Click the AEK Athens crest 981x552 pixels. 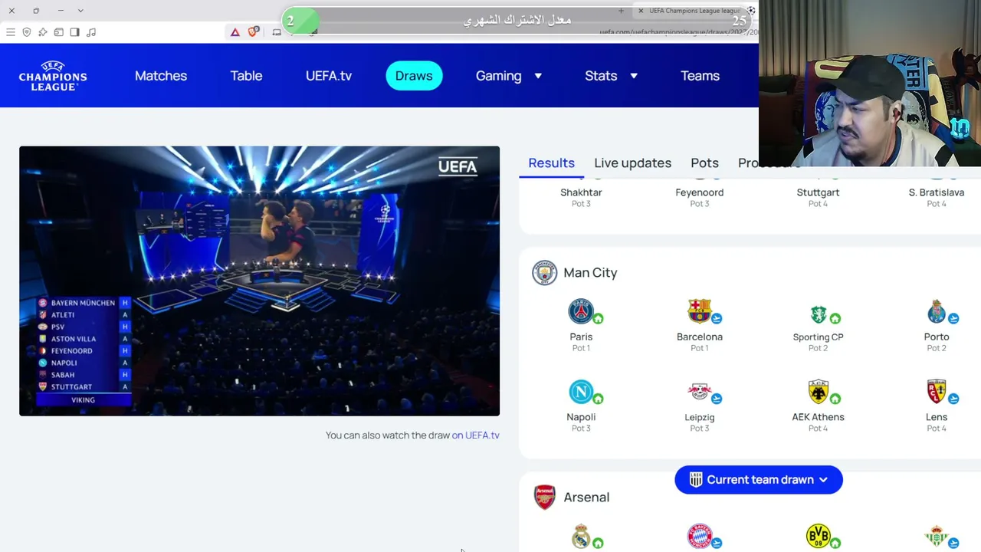[x=818, y=392]
